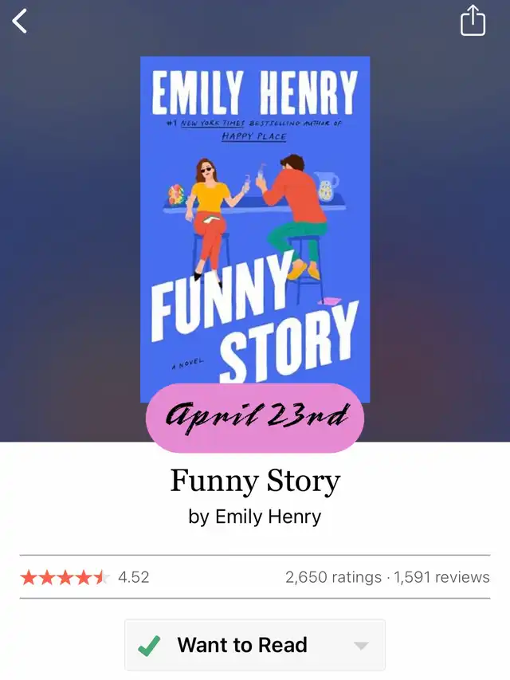Tap the pink April 23rd release badge
Viewport: 510px width, 680px height.
click(x=255, y=418)
